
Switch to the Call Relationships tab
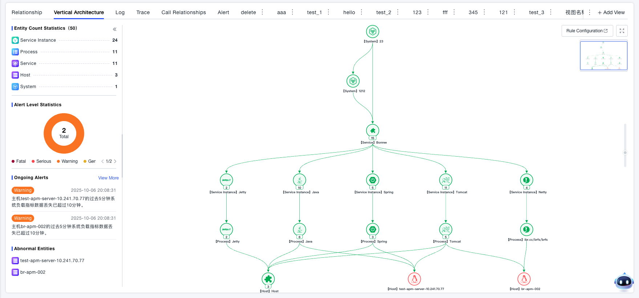[183, 12]
